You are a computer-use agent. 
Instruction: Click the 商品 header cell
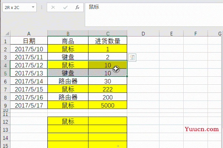coord(68,41)
